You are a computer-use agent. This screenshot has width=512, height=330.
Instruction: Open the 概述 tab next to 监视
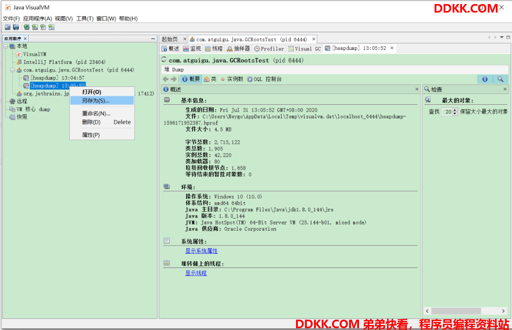(171, 49)
